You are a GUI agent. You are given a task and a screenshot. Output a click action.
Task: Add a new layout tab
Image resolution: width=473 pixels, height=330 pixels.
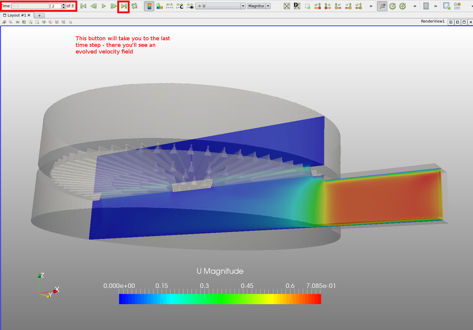pyautogui.click(x=39, y=15)
